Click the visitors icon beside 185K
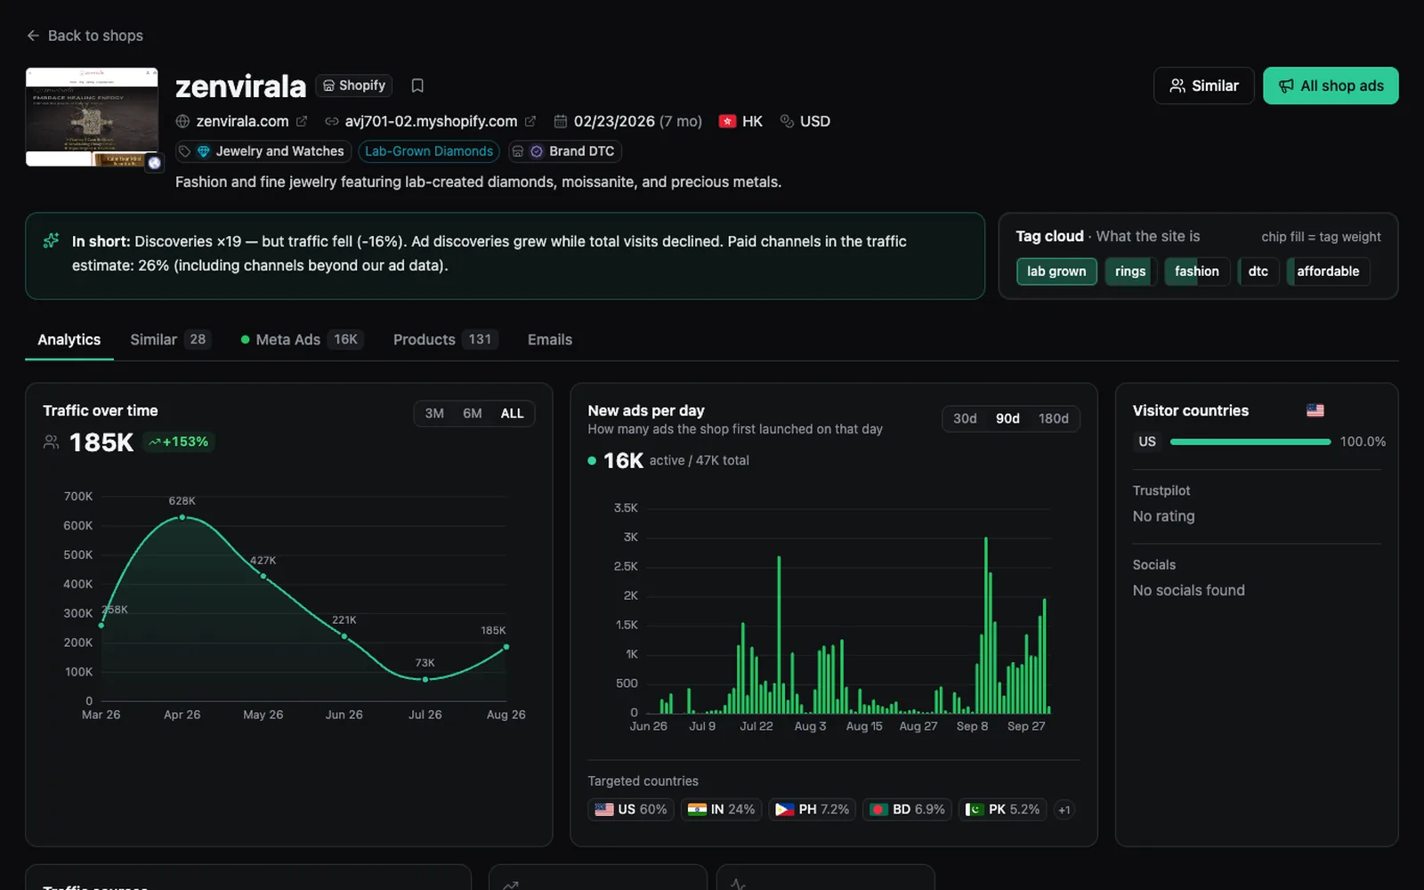 coord(52,441)
